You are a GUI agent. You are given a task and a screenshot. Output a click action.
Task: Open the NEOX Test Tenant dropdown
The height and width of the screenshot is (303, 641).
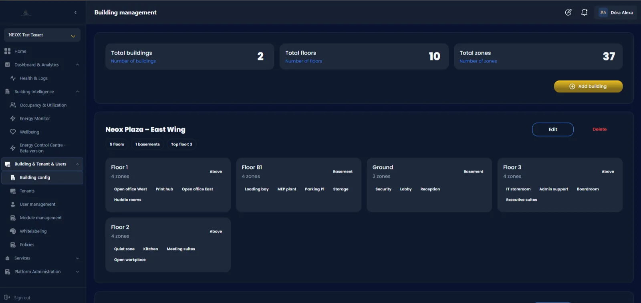point(42,35)
